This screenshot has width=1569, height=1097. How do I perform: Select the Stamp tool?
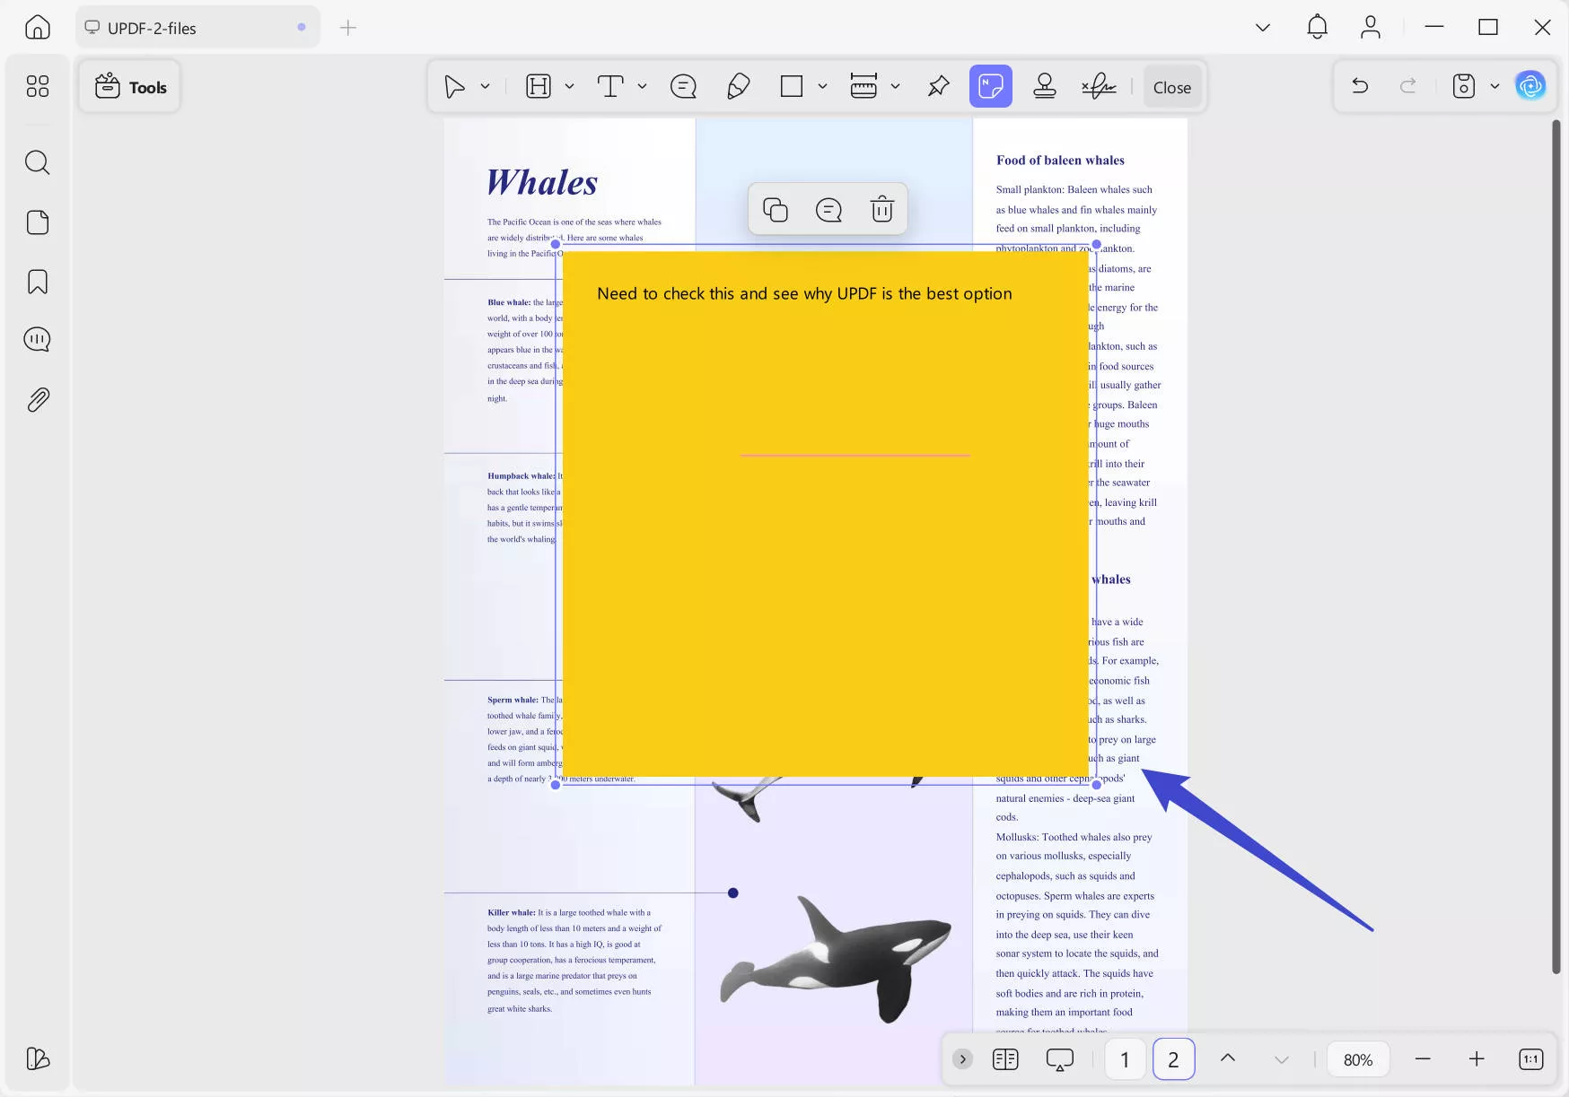(x=1044, y=86)
